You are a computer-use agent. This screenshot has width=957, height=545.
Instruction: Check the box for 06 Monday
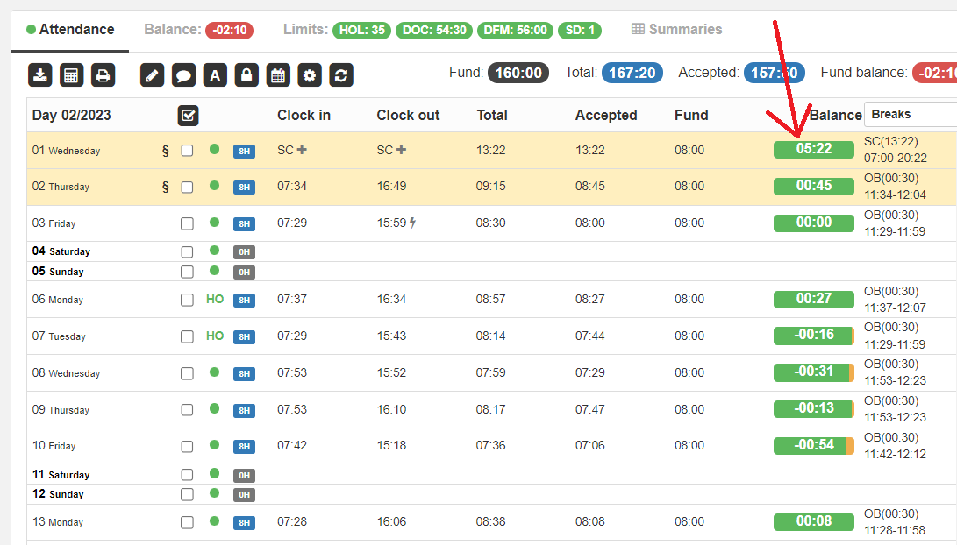(x=187, y=300)
